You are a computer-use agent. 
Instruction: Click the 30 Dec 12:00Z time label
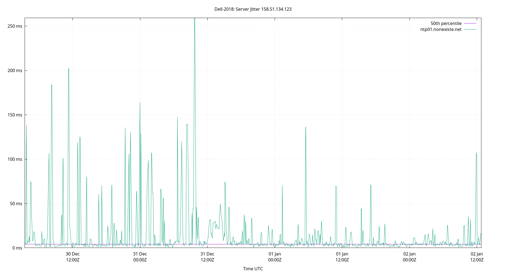point(72,257)
